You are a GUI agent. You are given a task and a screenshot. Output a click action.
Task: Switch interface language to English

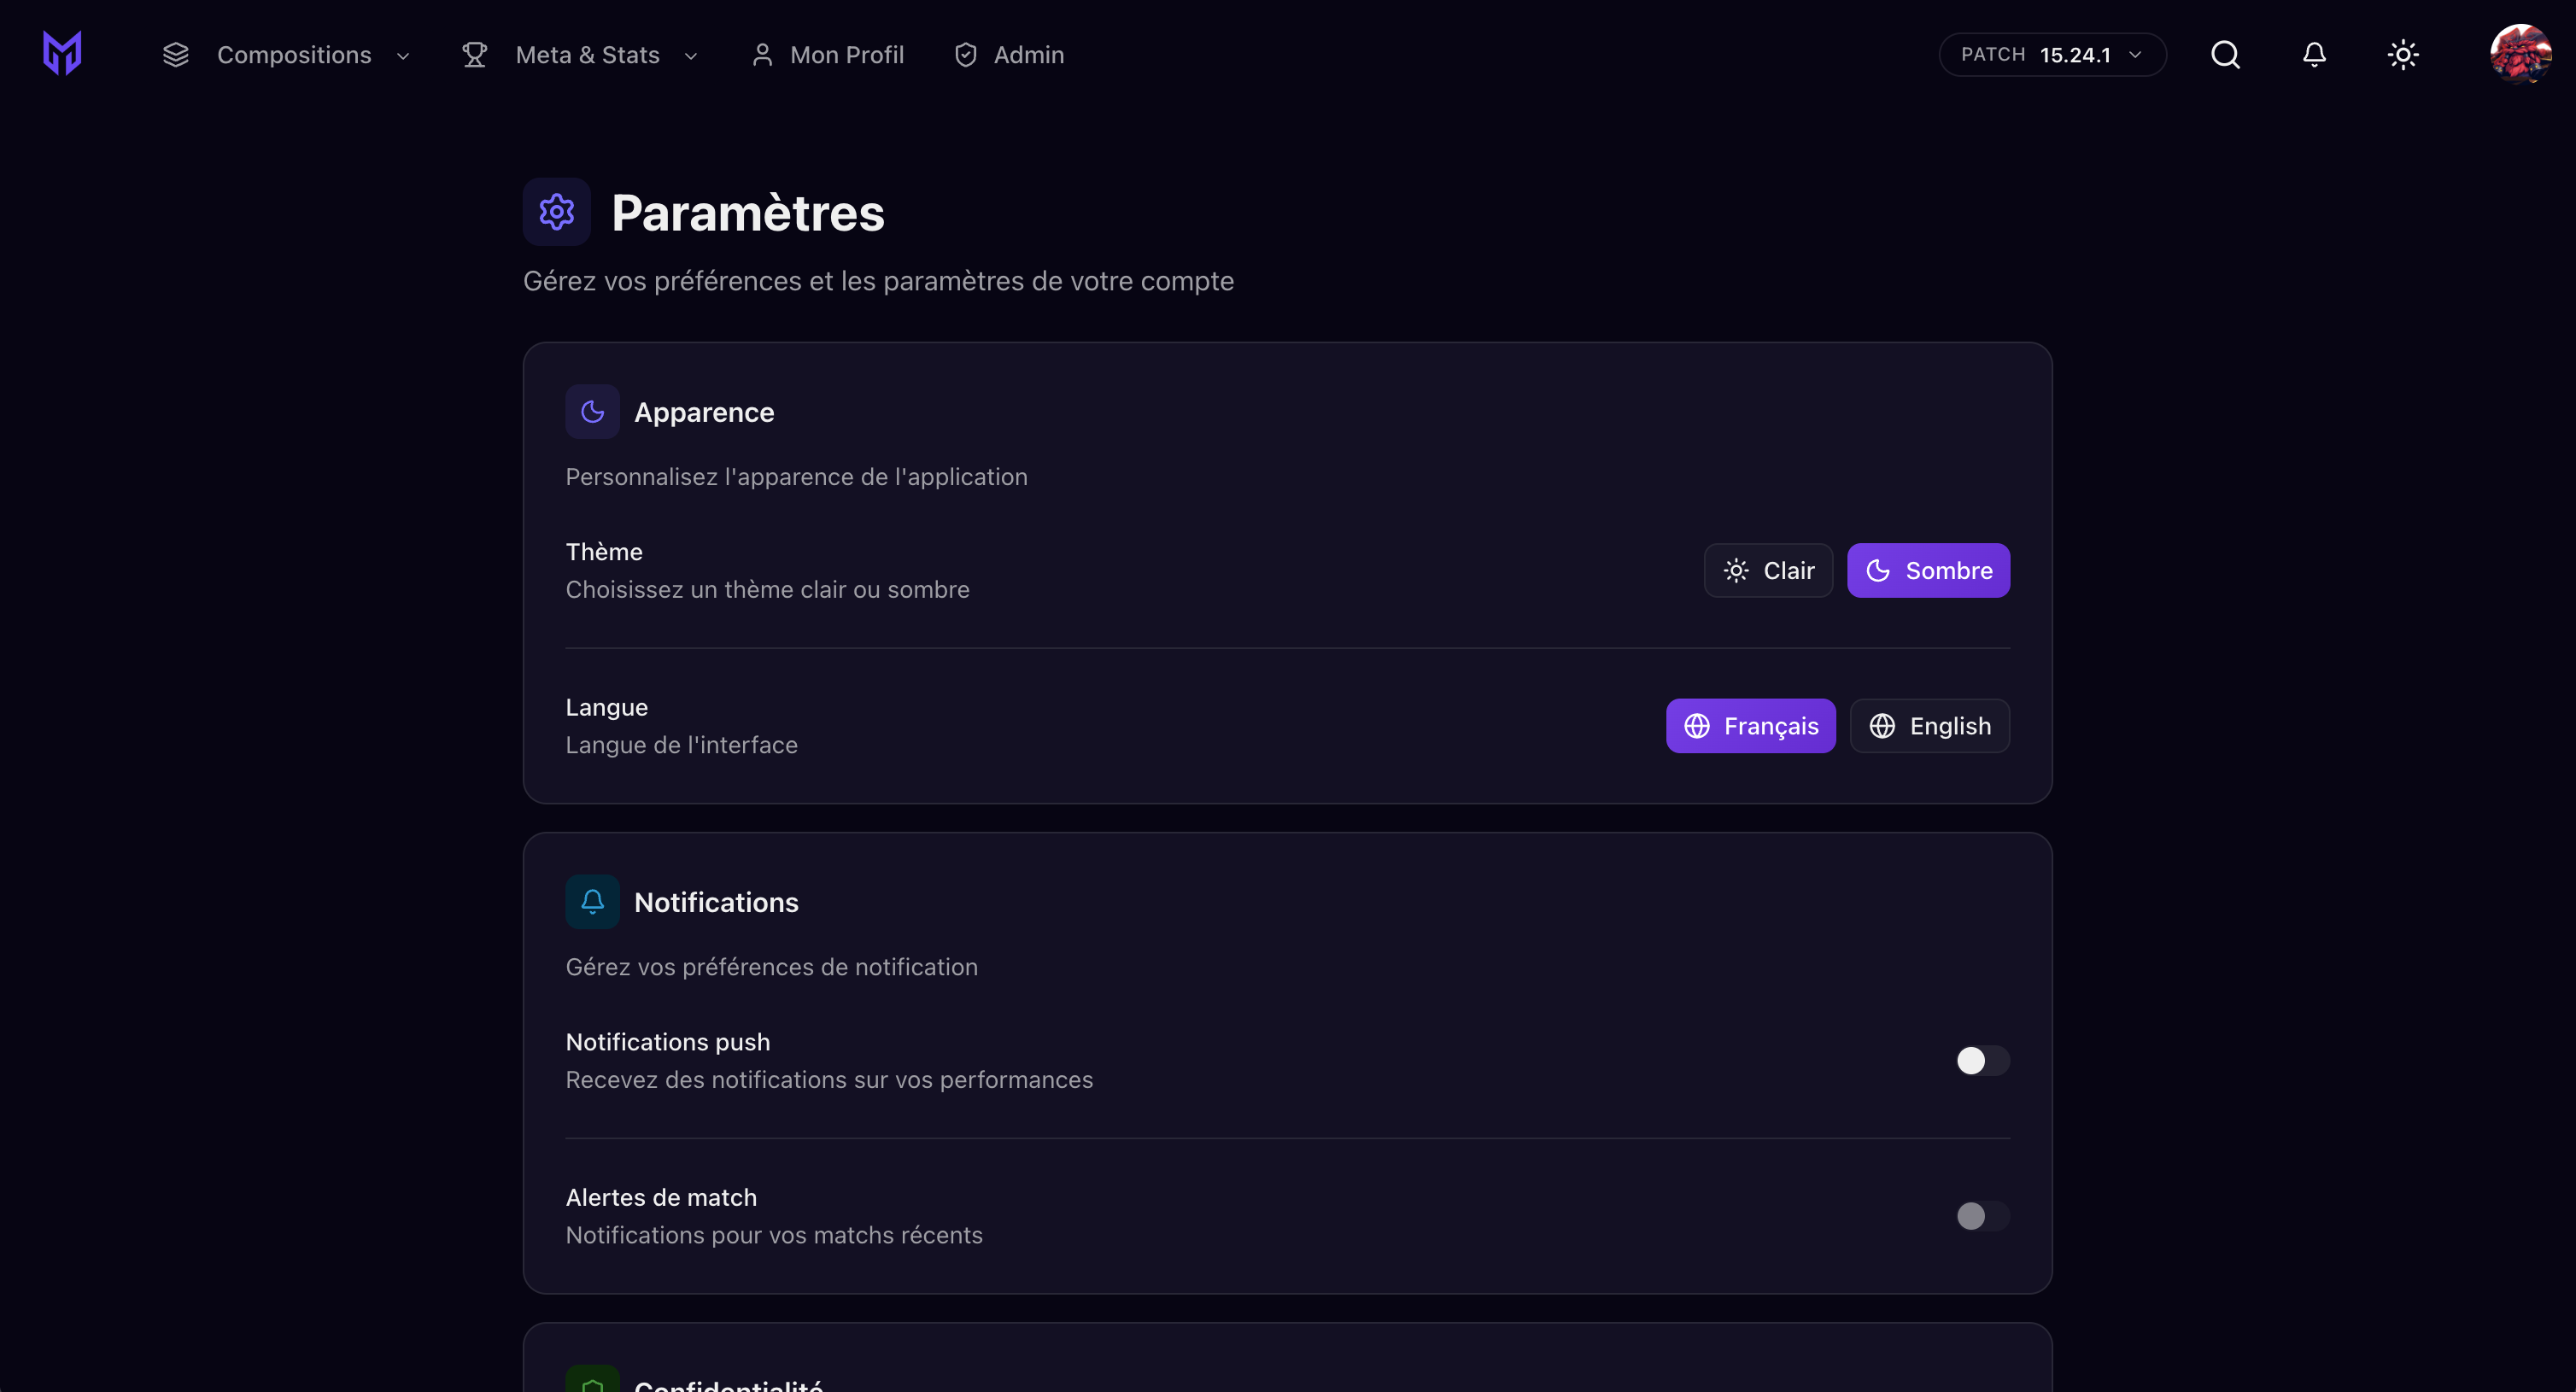coord(1929,726)
